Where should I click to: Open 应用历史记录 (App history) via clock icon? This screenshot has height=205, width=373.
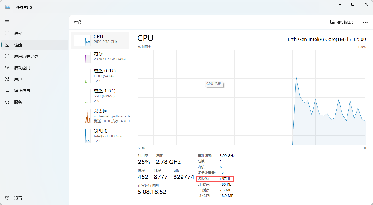(x=7, y=56)
